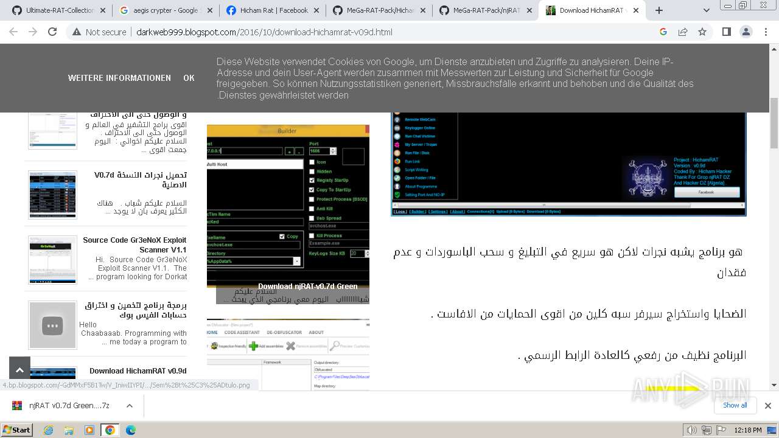779x438 pixels.
Task: Open Chrome three-dot menu
Action: pyautogui.click(x=765, y=32)
